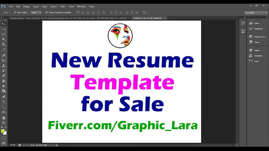Screen dimensions: 269x151
Task: Close the Page 1.psd document tab
Action: 129,18
